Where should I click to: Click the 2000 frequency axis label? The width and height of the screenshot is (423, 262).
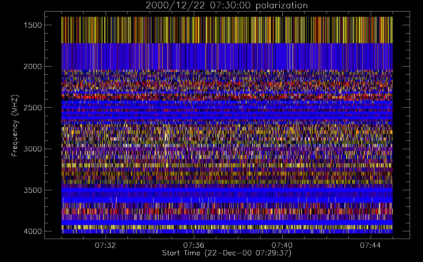point(33,67)
